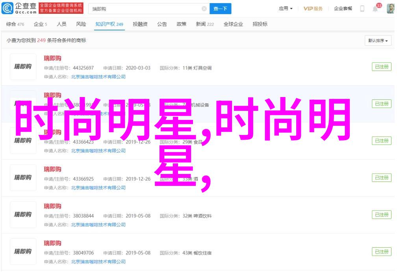Click the class text 43类 餐饮住宿
Screen dimensions: 397x273
point(197,253)
